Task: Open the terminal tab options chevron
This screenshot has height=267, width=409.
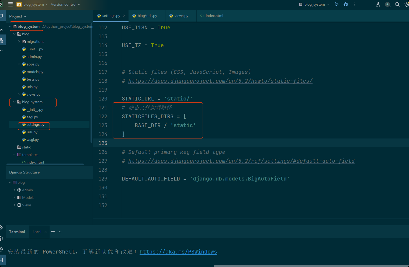Action: coord(60,232)
